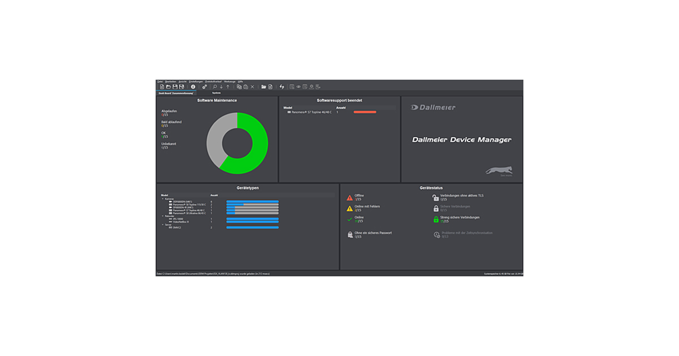Click the up arrow toolbar icon

click(228, 86)
